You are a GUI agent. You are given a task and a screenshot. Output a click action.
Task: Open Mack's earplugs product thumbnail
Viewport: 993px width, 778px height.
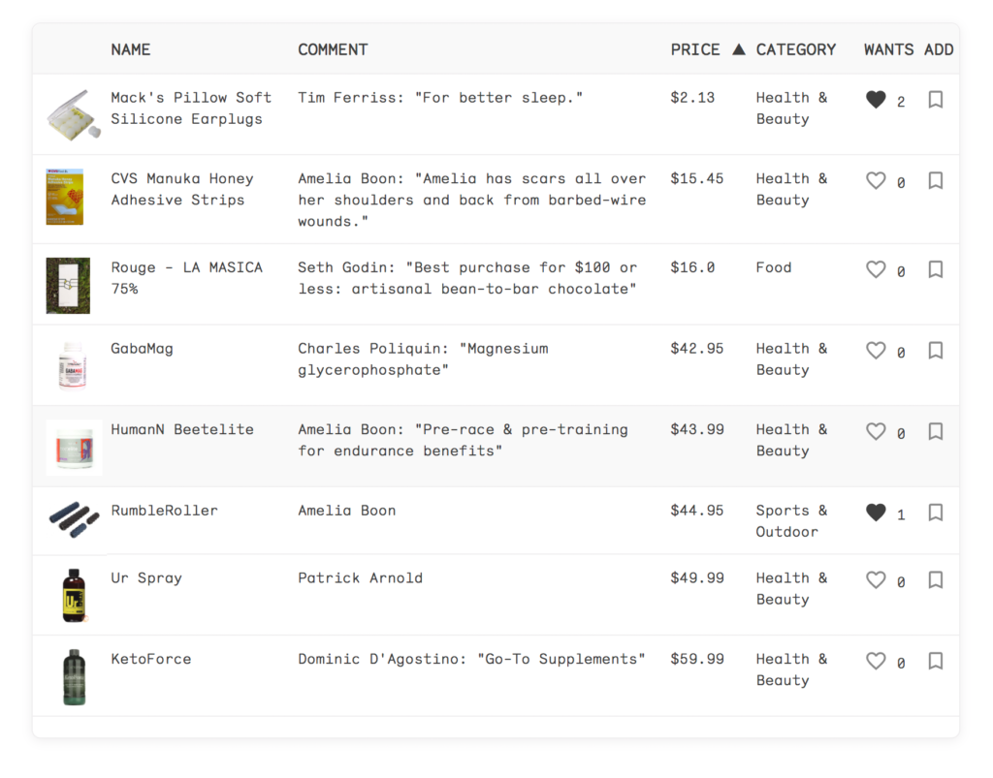tap(74, 114)
